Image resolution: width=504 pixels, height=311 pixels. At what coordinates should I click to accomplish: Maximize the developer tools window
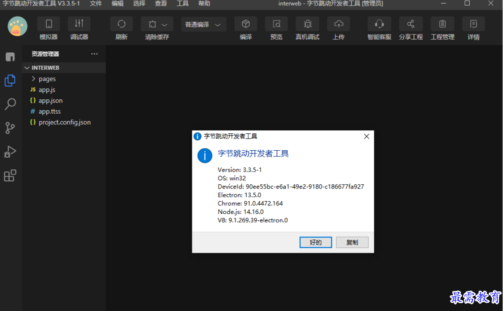tap(467, 3)
